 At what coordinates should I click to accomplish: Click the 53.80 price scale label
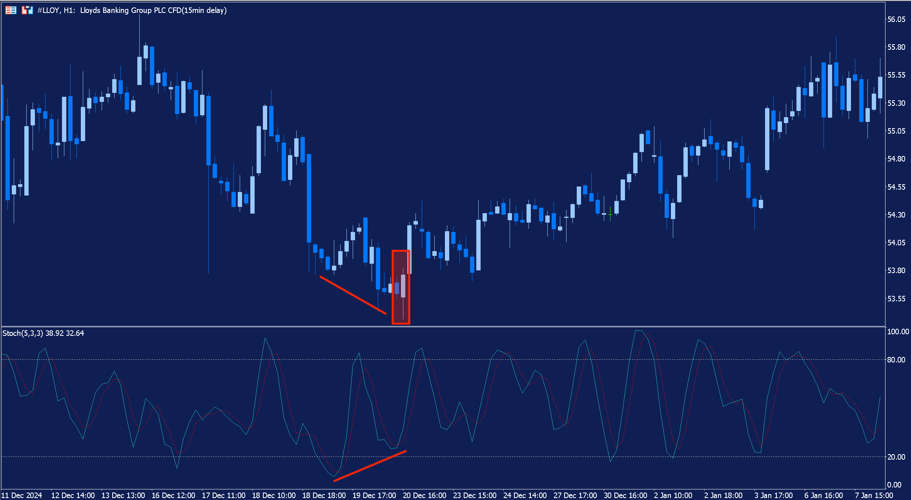[896, 270]
